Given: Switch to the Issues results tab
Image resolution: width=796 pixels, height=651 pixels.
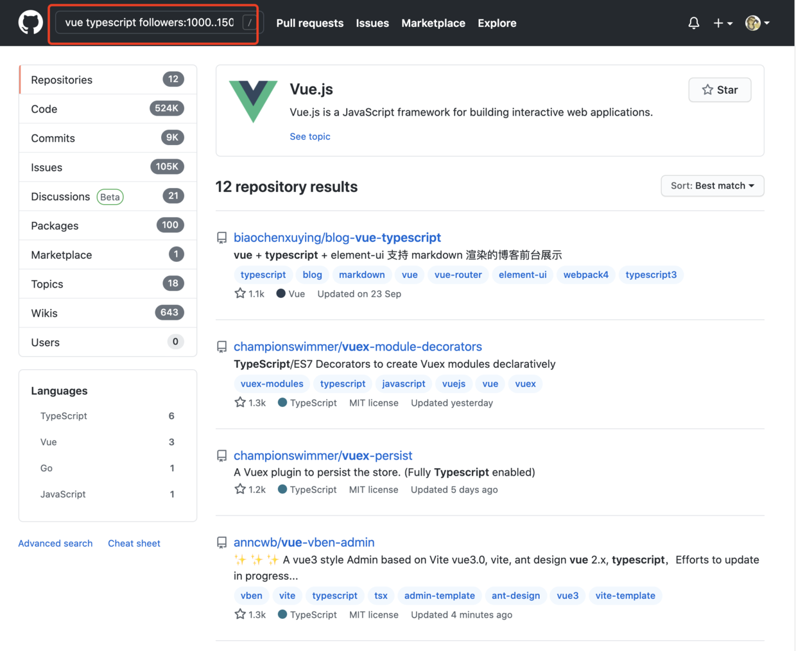Looking at the screenshot, I should click(x=46, y=167).
